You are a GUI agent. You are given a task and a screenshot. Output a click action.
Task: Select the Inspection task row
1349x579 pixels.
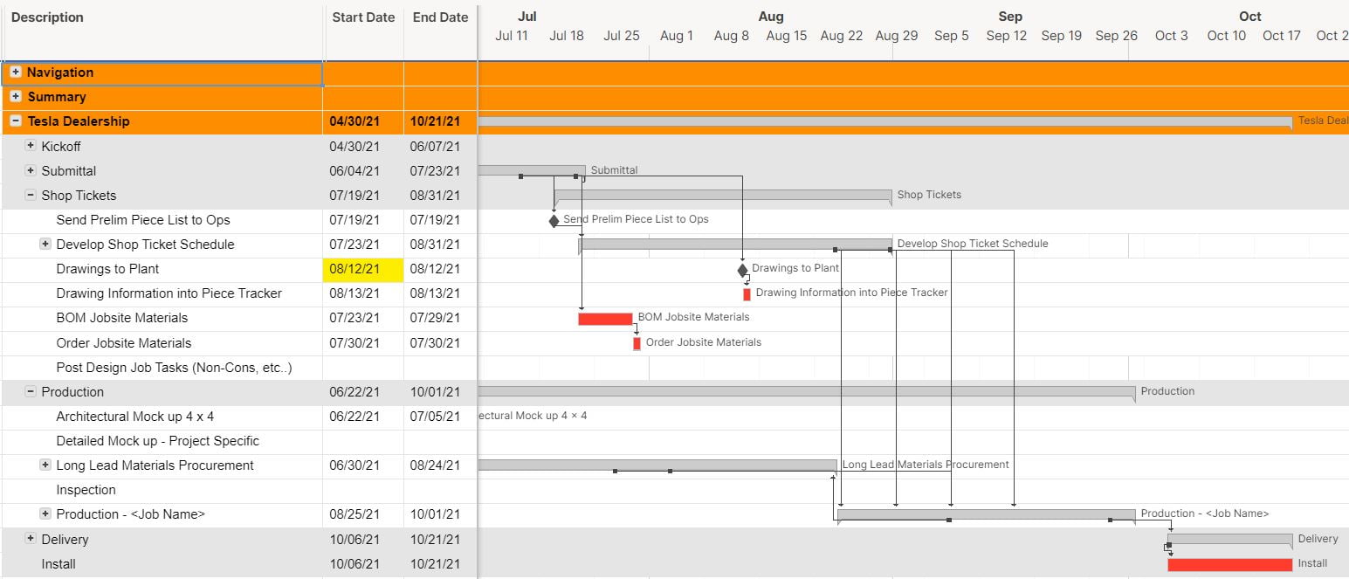[x=86, y=490]
